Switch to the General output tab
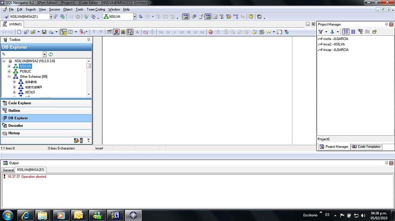This screenshot has width=395, height=221. [x=8, y=170]
